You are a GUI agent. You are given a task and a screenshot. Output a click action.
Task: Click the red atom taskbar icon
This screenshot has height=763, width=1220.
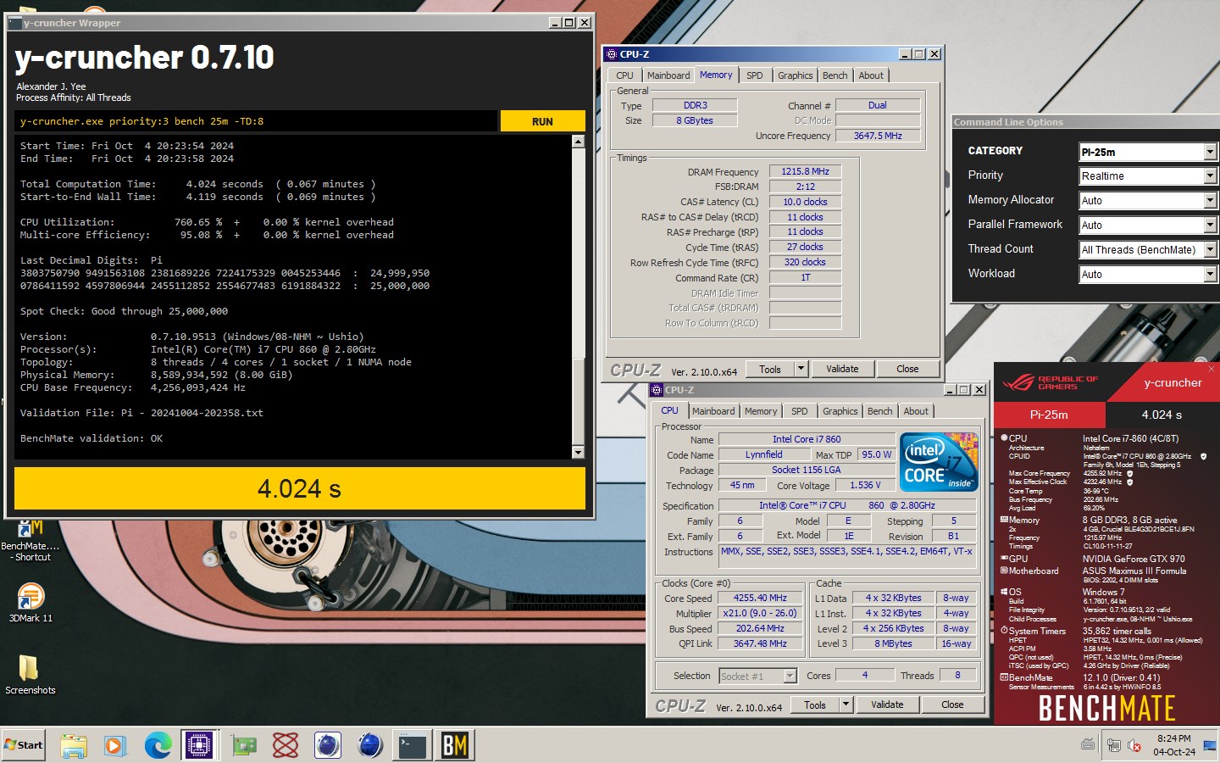coord(286,745)
